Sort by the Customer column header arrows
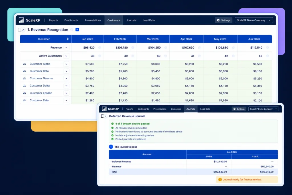The height and width of the screenshot is (195, 292). [68, 39]
